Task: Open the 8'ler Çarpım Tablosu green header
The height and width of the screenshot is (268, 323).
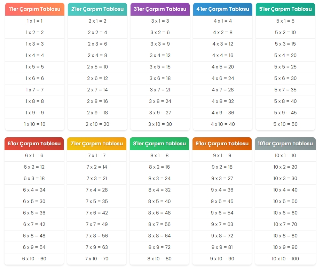Action: [159, 144]
